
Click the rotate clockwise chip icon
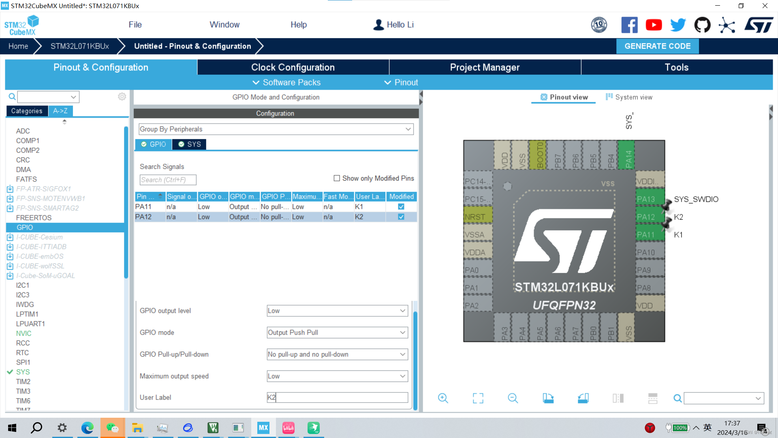(x=548, y=398)
